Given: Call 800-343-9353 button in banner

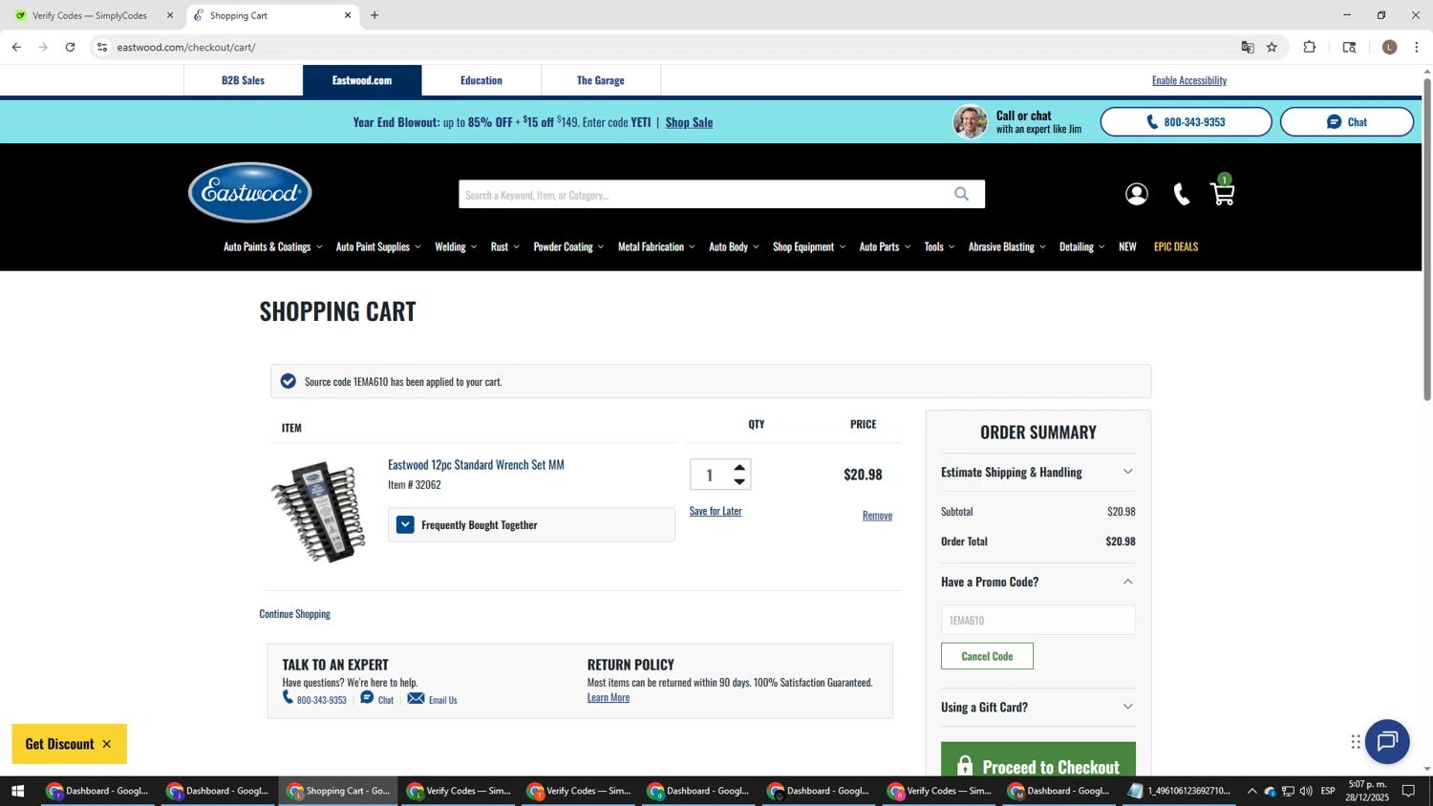Looking at the screenshot, I should point(1186,122).
